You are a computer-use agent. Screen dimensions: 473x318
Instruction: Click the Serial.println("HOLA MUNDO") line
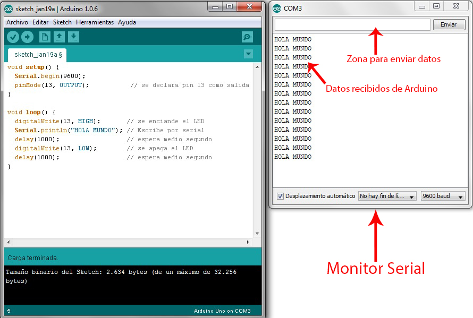[x=69, y=130]
